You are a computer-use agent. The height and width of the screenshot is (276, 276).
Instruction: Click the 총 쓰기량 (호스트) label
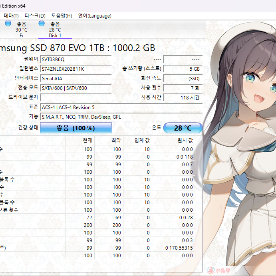(142, 68)
